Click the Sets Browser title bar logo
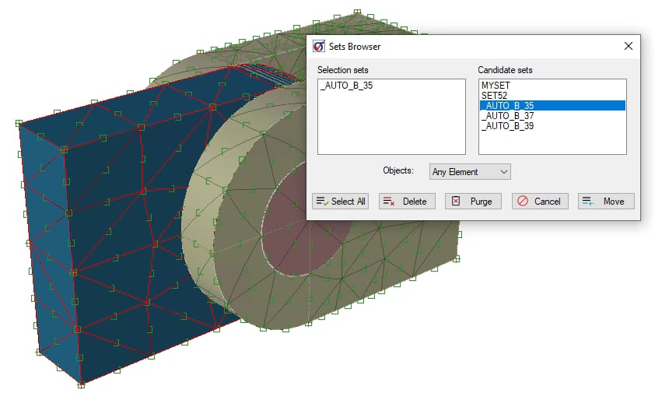The image size is (655, 400). click(x=319, y=47)
